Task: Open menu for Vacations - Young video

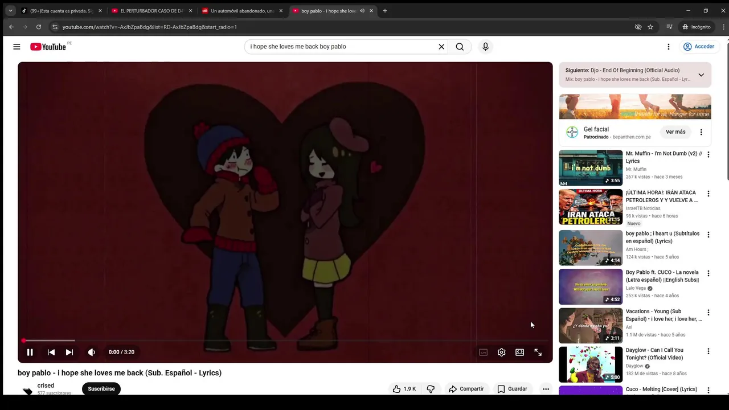Action: (x=708, y=313)
